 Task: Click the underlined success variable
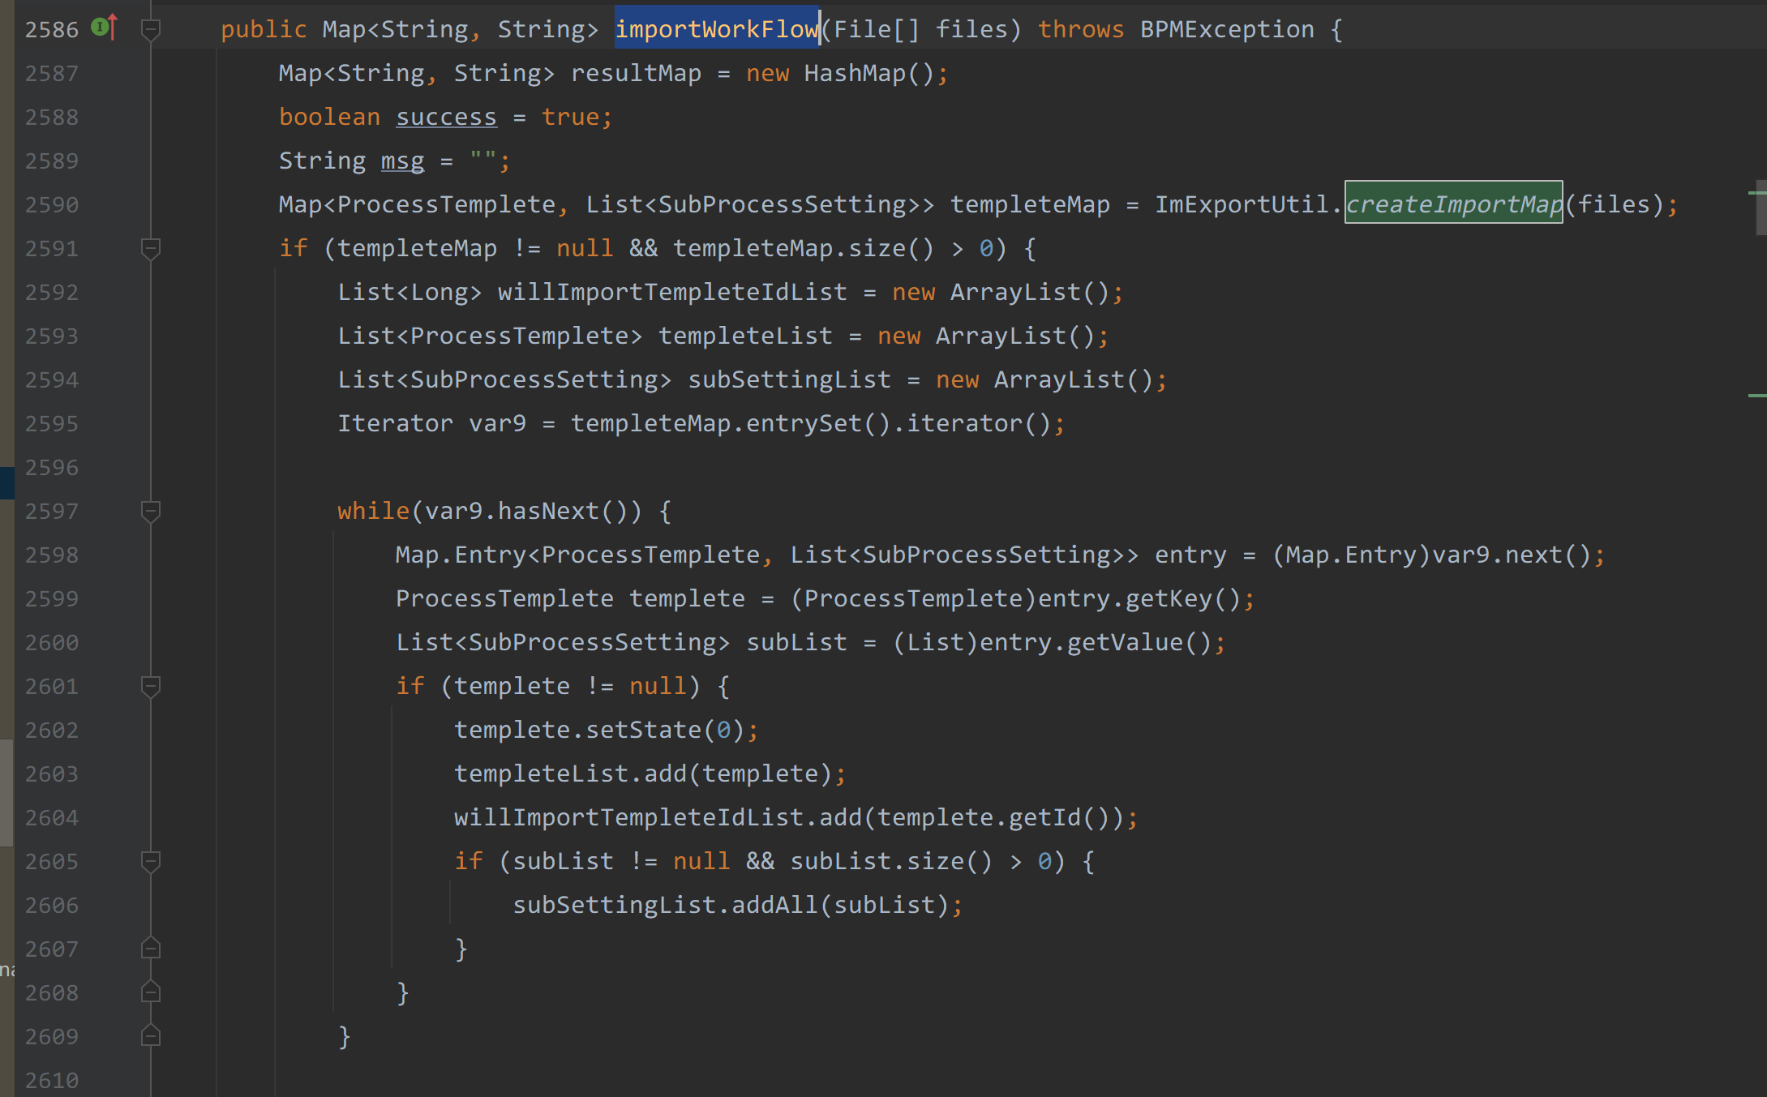pyautogui.click(x=446, y=117)
